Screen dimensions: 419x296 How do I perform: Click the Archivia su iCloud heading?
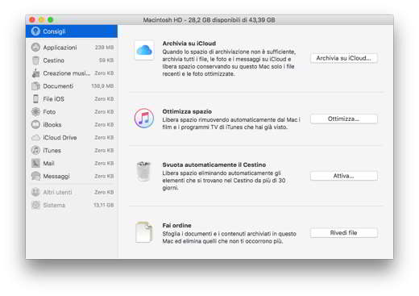[x=189, y=44]
